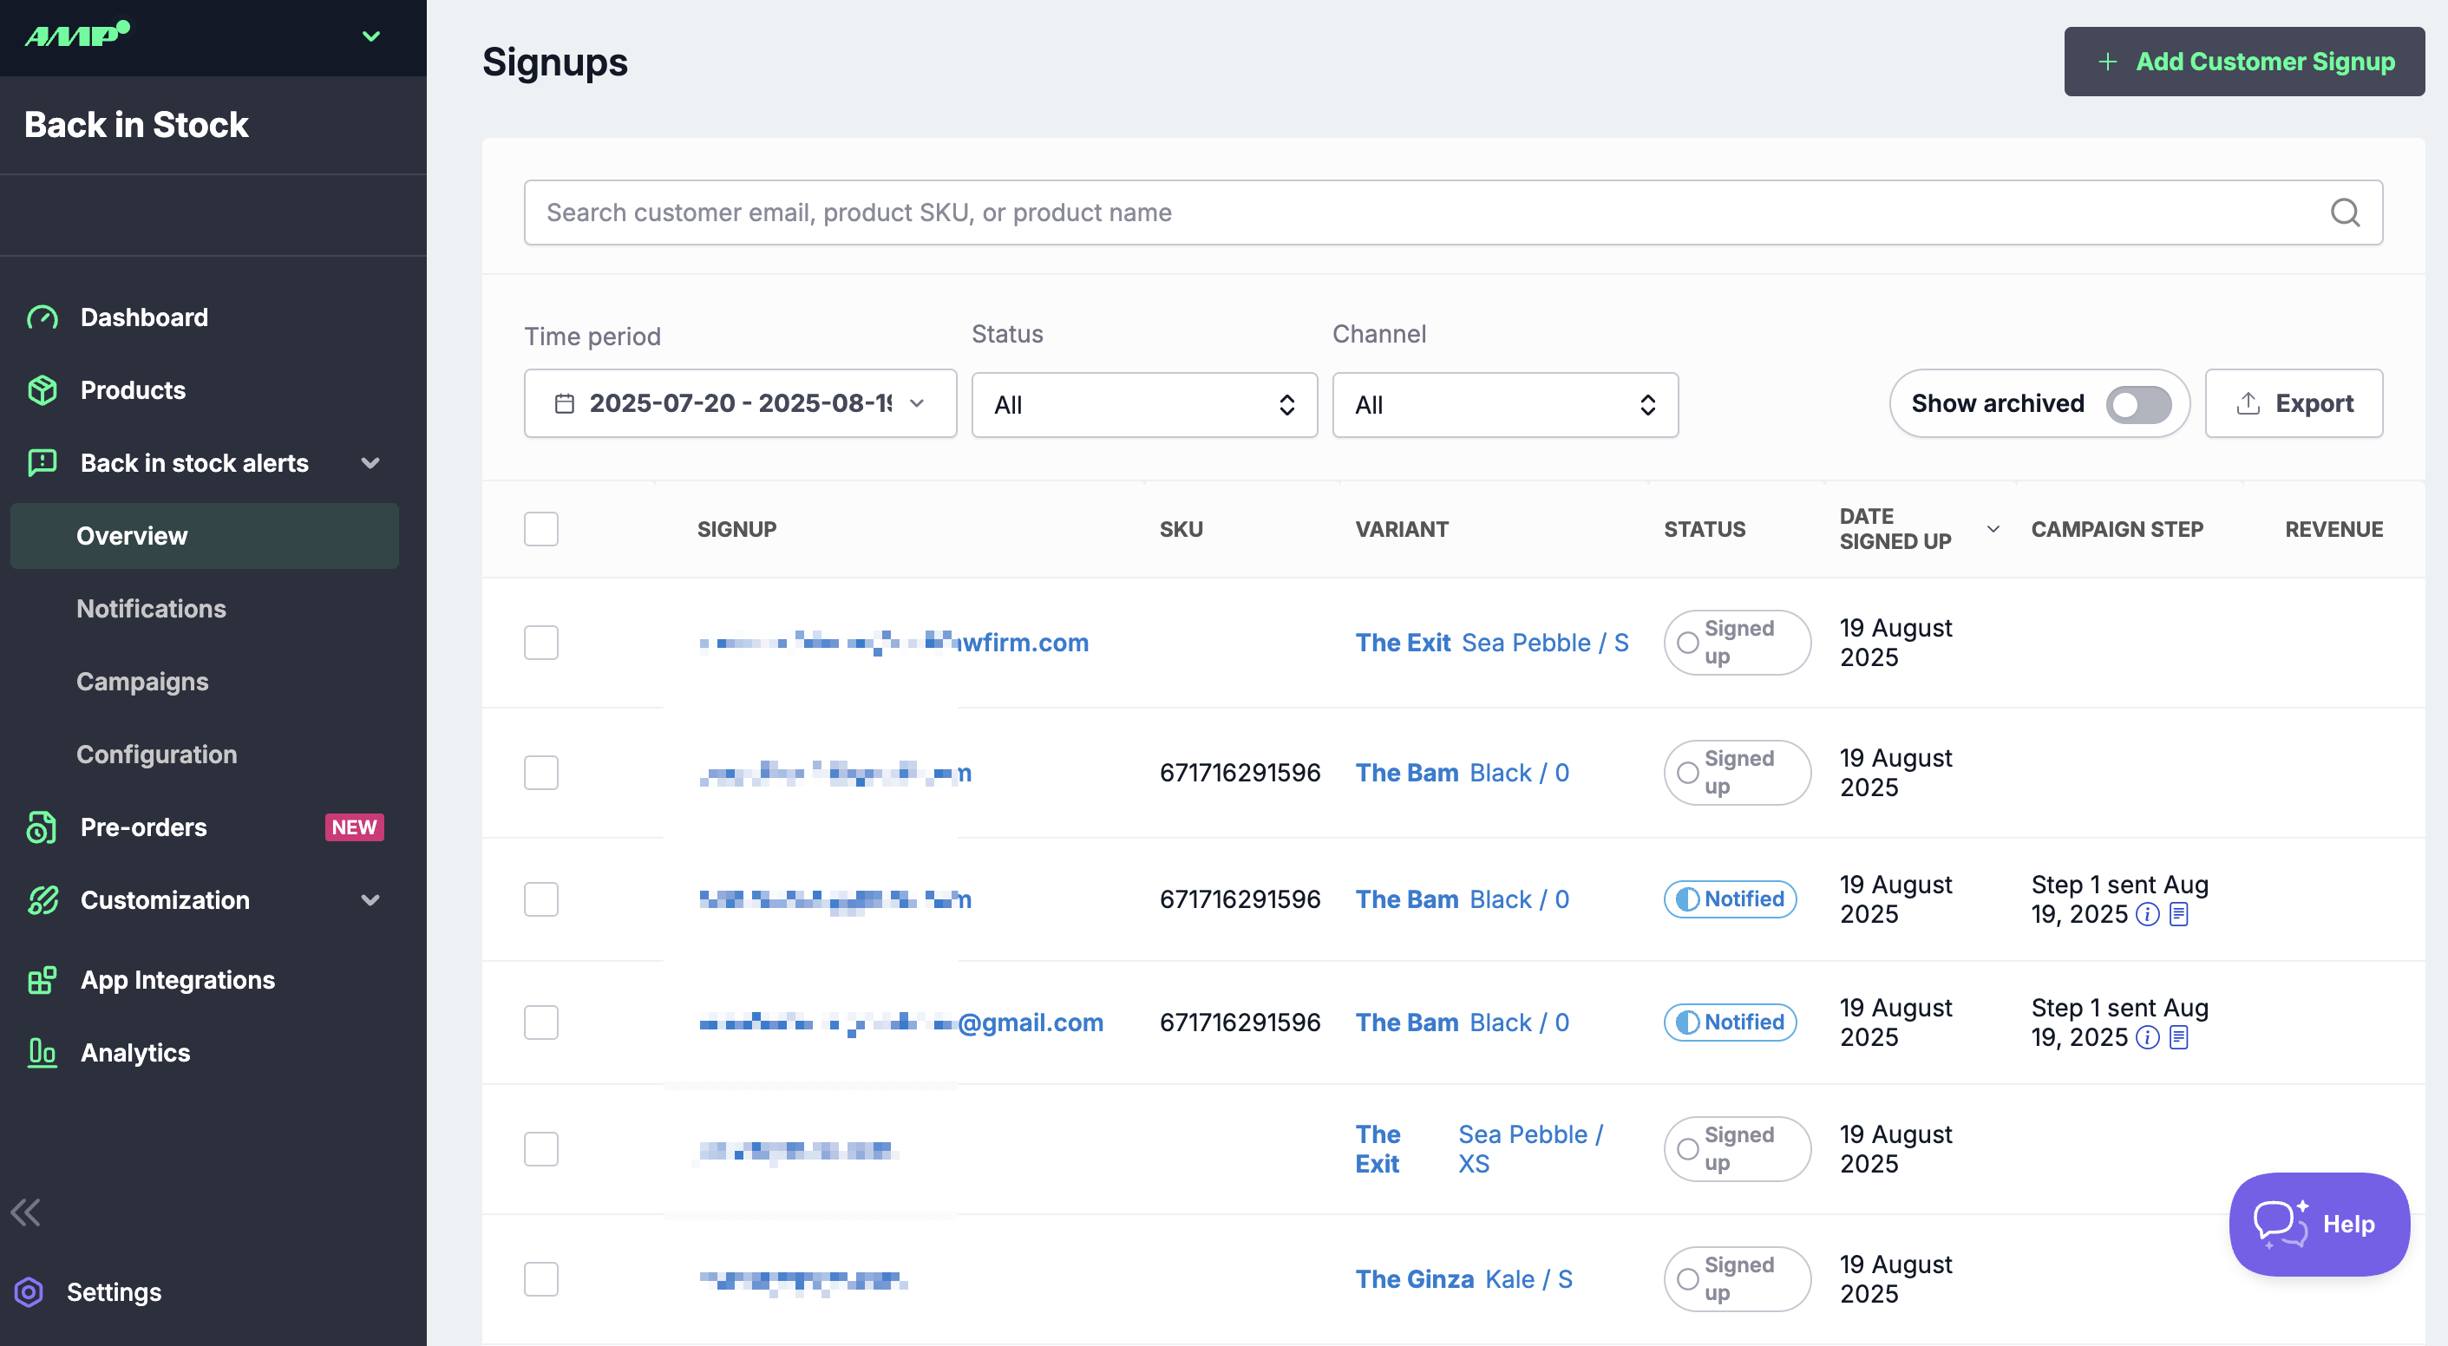Click the Add Customer Signup button
This screenshot has height=1346, width=2448.
pos(2245,62)
